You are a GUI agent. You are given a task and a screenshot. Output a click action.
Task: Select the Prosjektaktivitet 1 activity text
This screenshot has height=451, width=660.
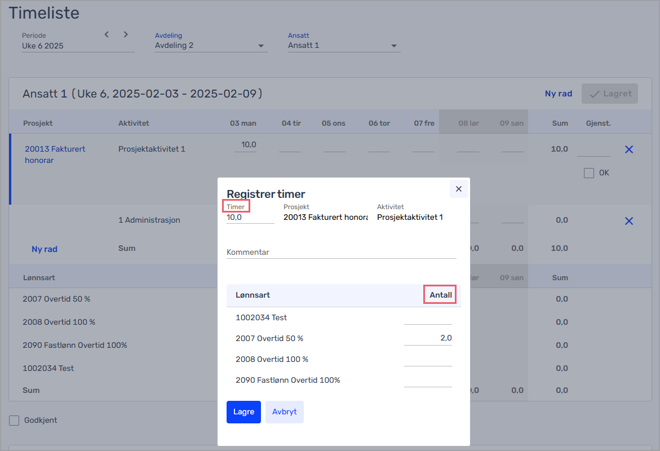coord(152,149)
